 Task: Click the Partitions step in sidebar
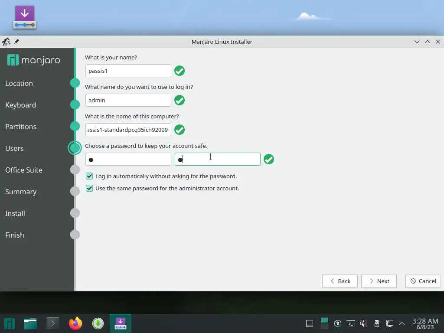tap(21, 127)
